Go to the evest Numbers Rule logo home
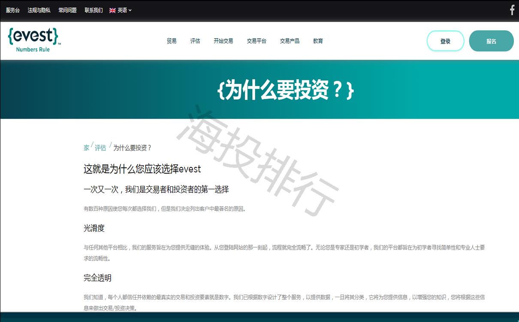 coord(34,40)
